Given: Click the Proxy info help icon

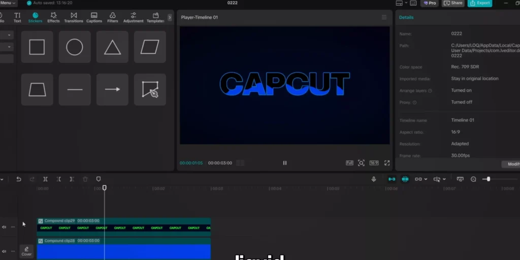Looking at the screenshot, I should point(414,102).
